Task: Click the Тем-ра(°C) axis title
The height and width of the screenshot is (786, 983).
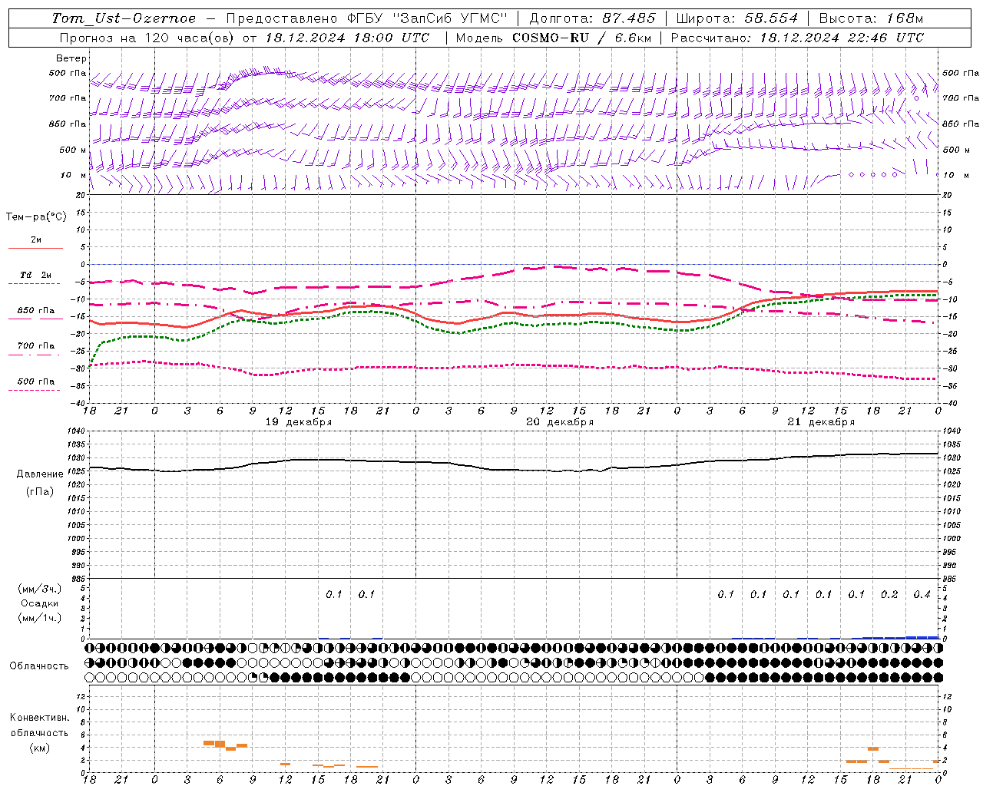Action: pyautogui.click(x=36, y=216)
